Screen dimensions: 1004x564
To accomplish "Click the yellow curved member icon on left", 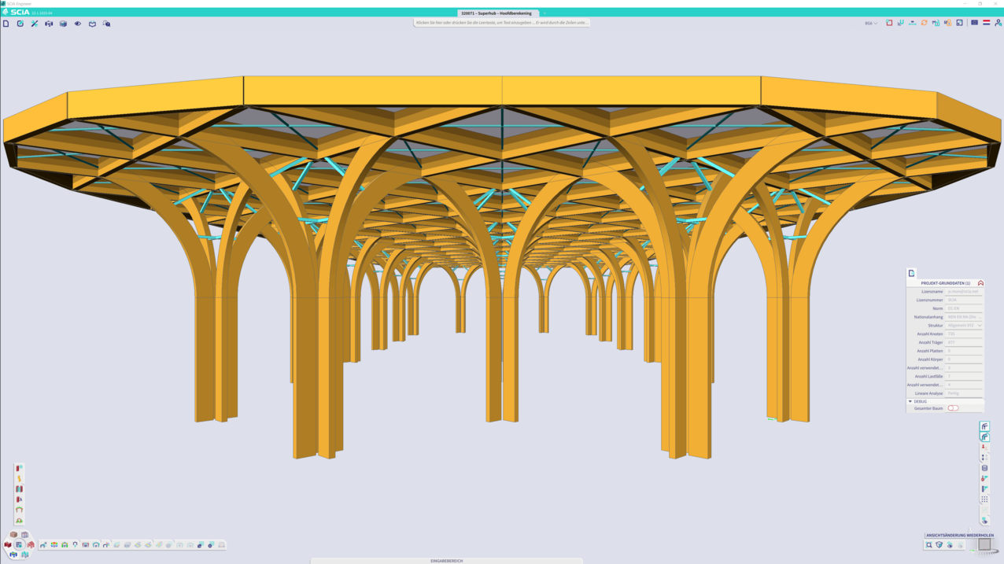I will (x=19, y=478).
